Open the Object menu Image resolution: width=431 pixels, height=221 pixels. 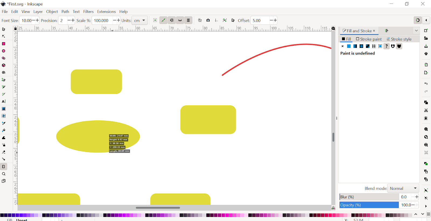point(52,12)
